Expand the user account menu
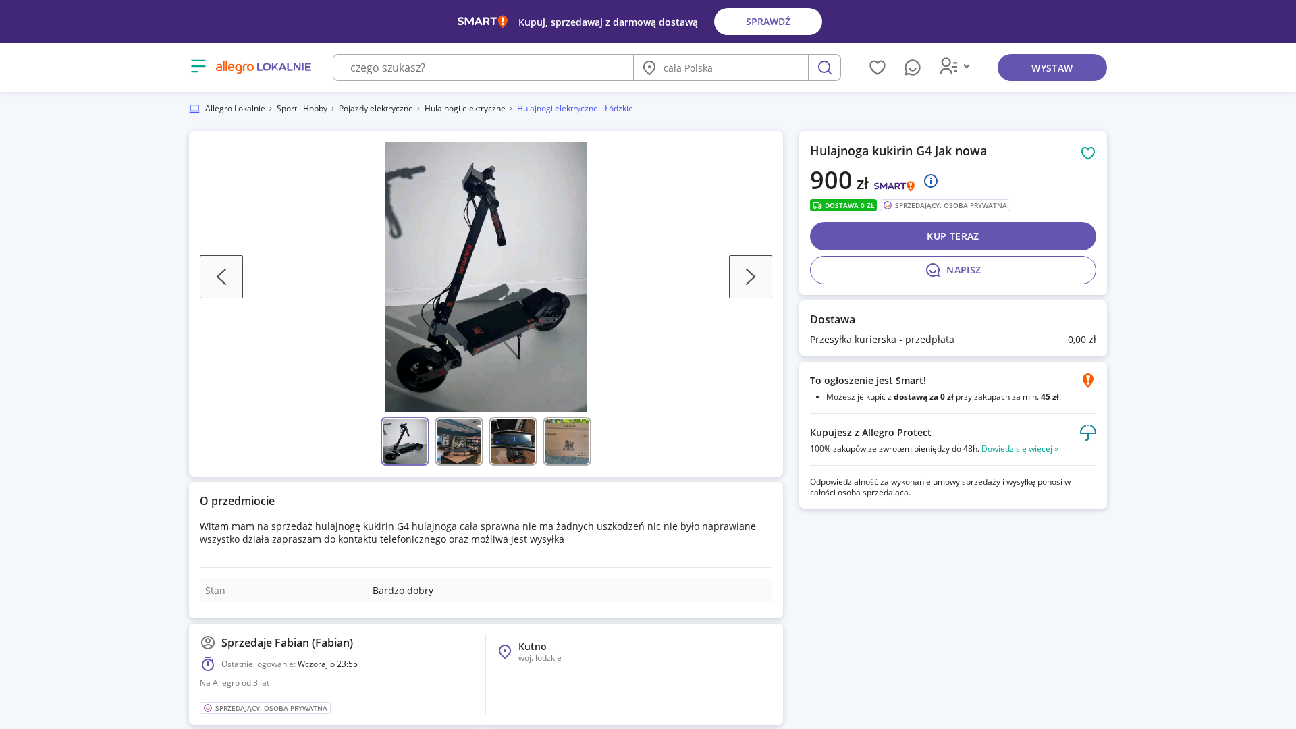The height and width of the screenshot is (729, 1296). [954, 66]
